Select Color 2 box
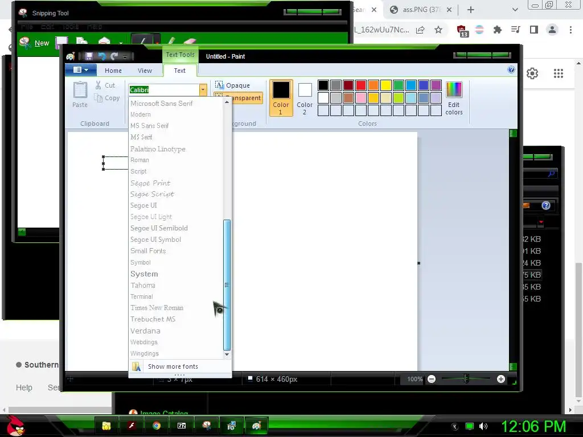 [x=305, y=98]
